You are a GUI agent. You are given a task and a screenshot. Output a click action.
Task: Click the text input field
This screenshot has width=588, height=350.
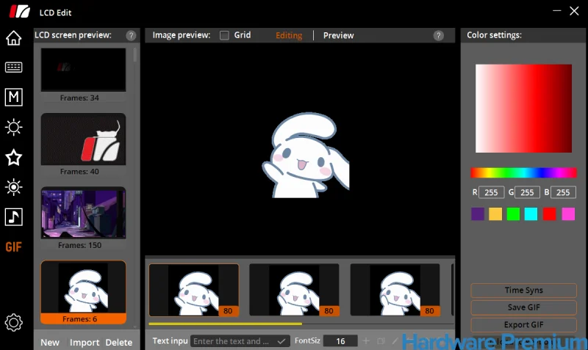click(x=240, y=341)
